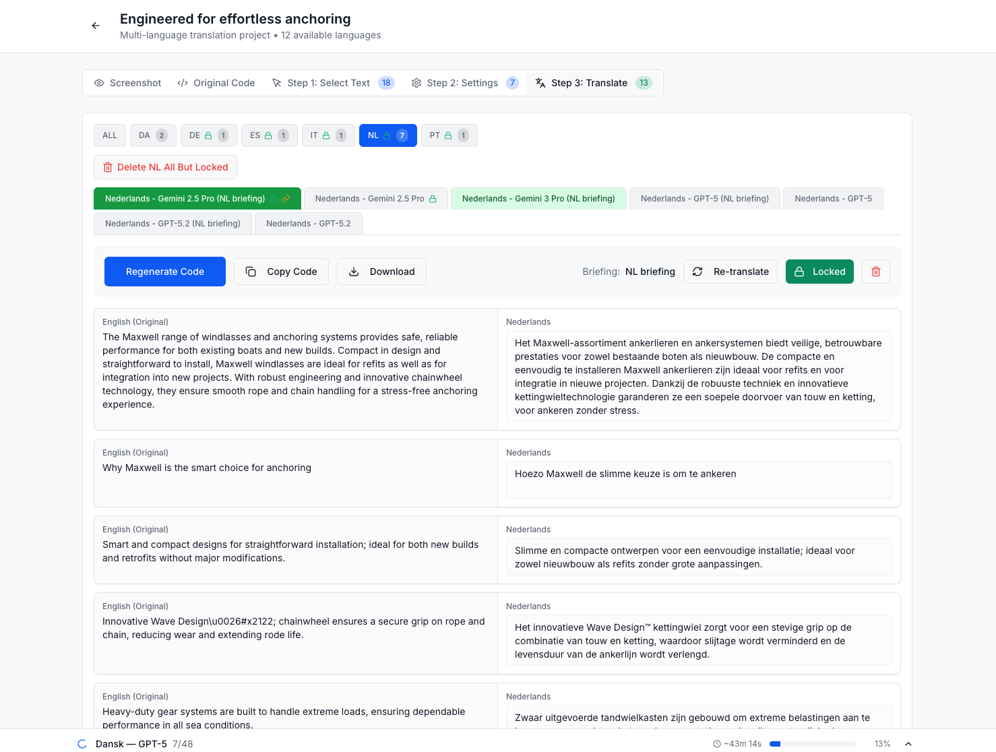Click the Copy Code button
Viewport: 996px width, 752px height.
(x=281, y=272)
